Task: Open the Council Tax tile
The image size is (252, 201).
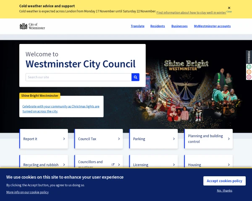Action: (99, 139)
